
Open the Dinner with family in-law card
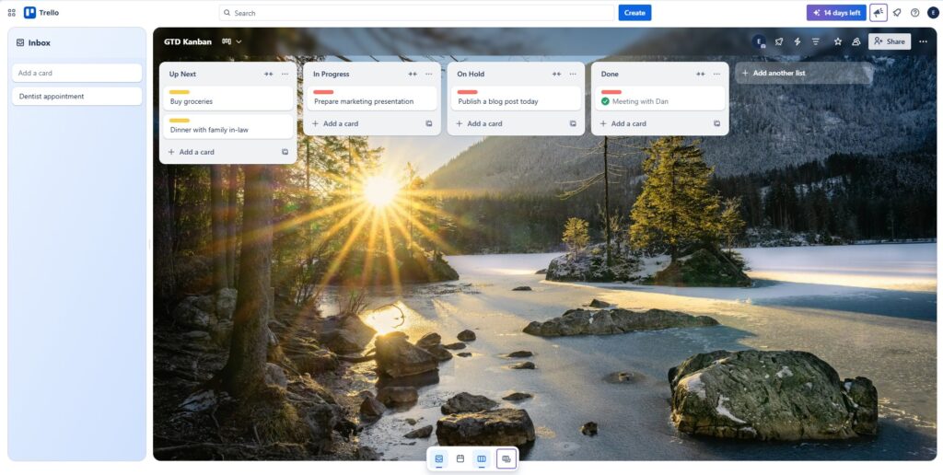(228, 126)
